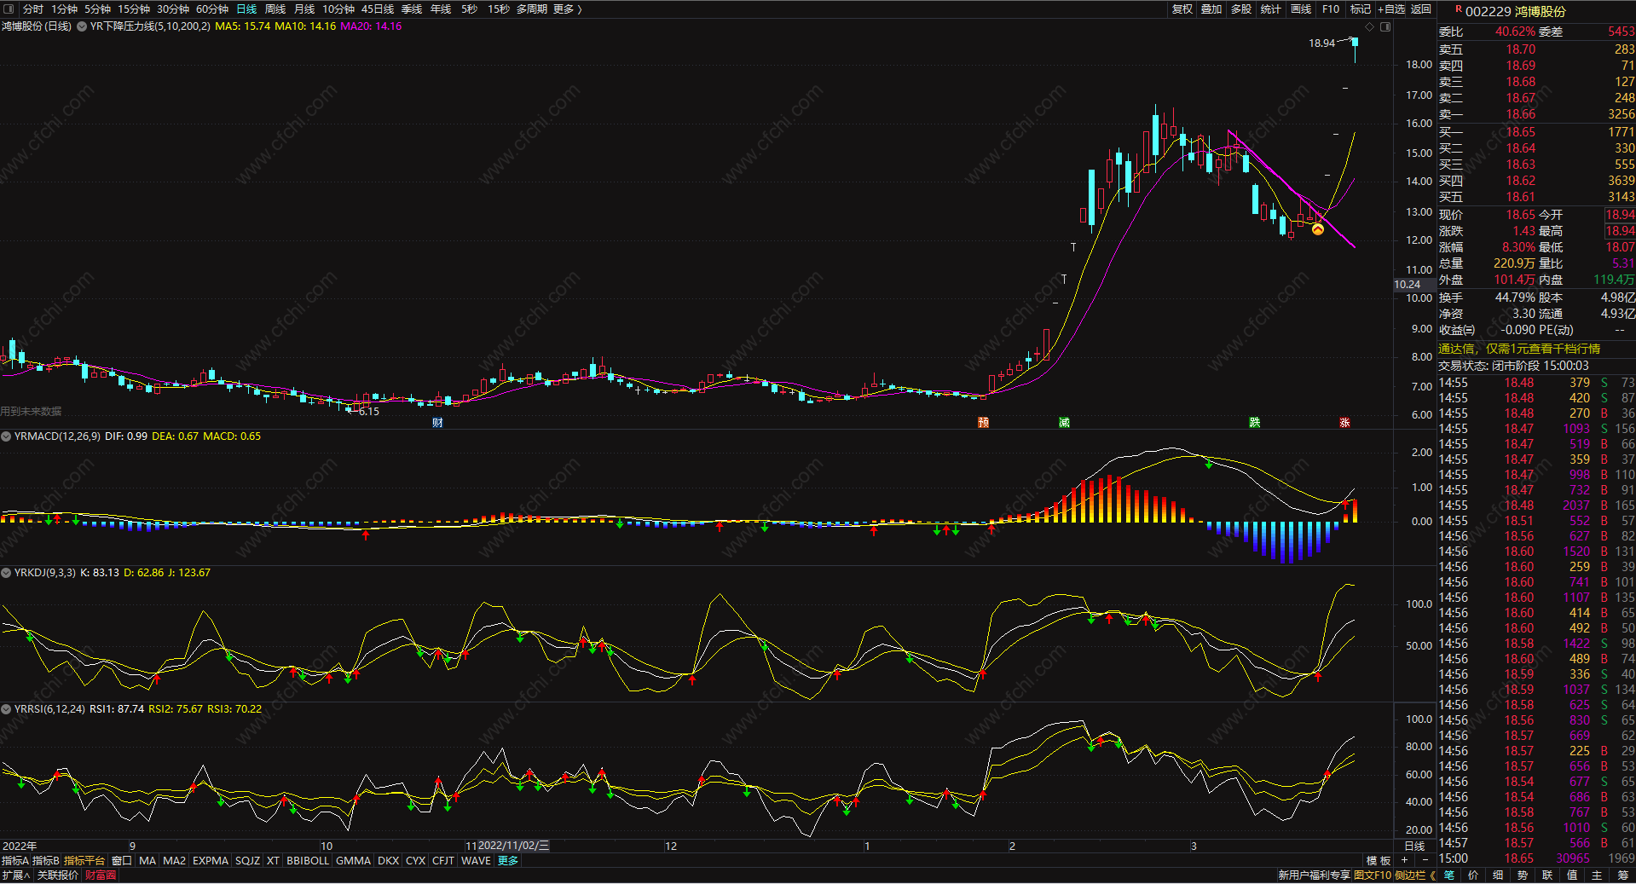Image resolution: width=1636 pixels, height=884 pixels.
Task: Click the 涨 event marker below the chart
Action: 1344,423
